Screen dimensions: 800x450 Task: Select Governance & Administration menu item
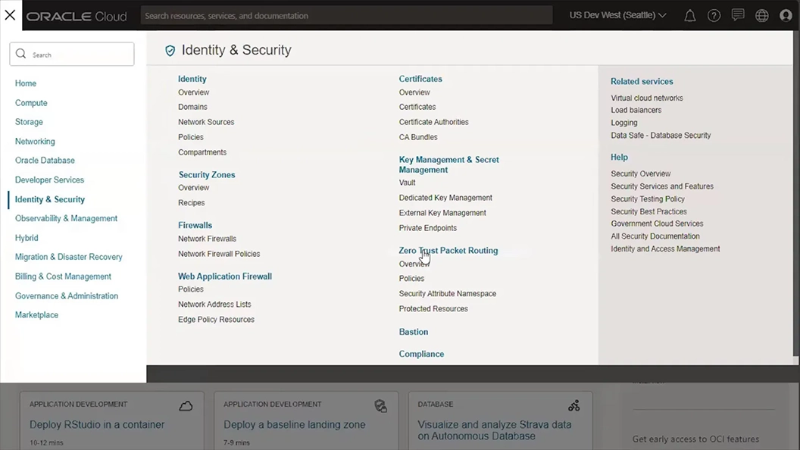[67, 296]
